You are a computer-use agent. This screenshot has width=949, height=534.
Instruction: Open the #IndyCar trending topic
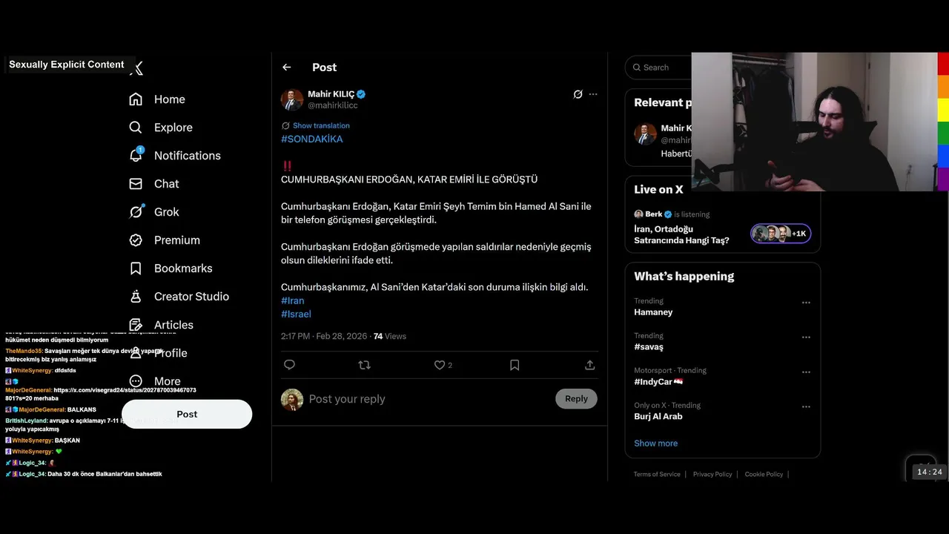[x=658, y=382]
